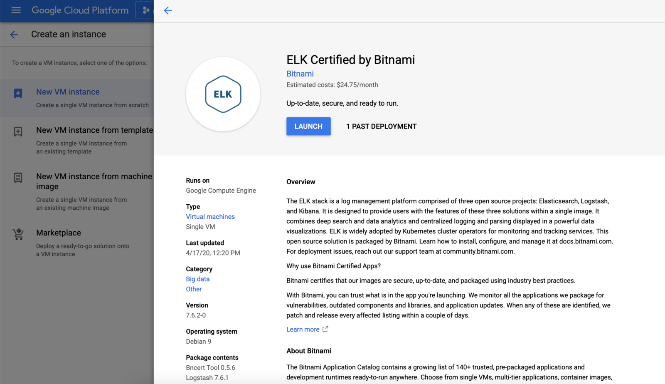The height and width of the screenshot is (384, 665).
Task: Click the Marketplace shopping cart icon
Action: click(x=18, y=234)
